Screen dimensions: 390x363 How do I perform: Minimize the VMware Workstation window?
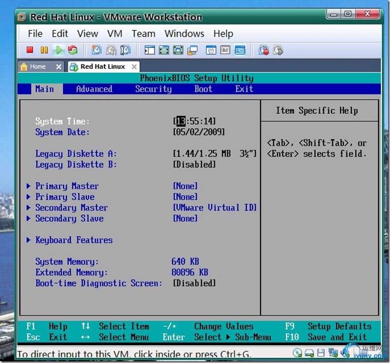click(334, 14)
